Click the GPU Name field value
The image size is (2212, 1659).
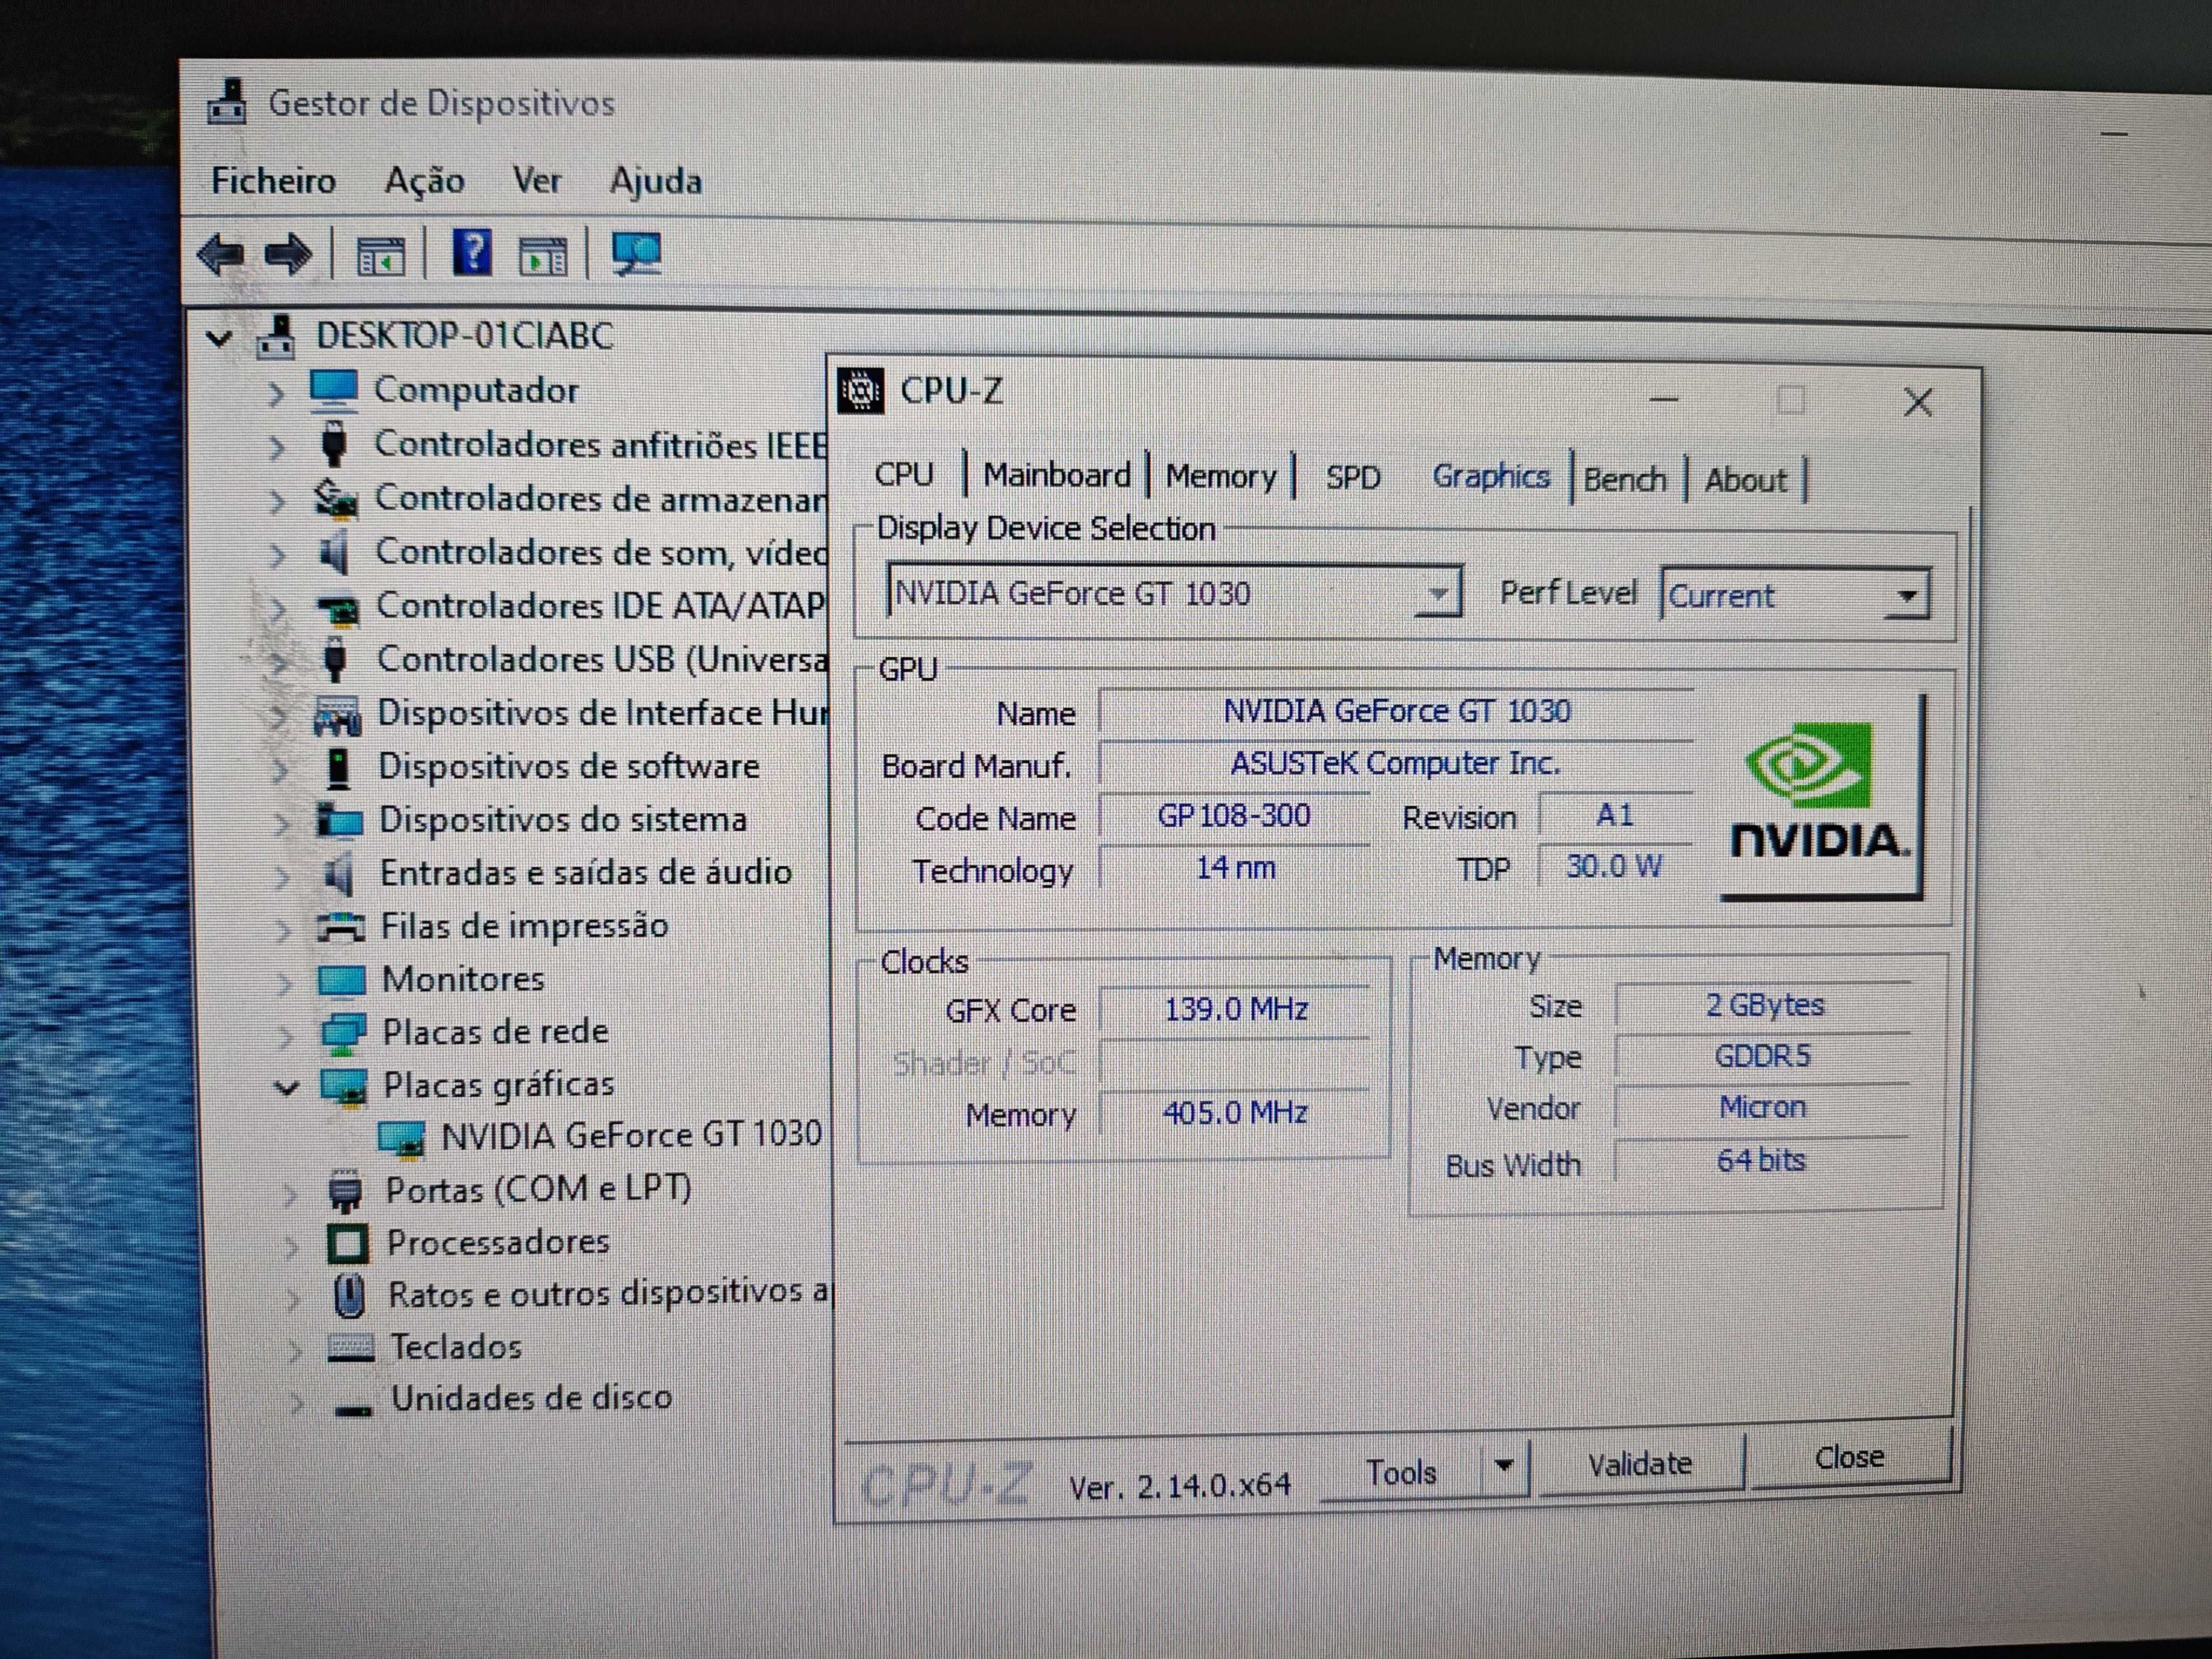point(1396,711)
